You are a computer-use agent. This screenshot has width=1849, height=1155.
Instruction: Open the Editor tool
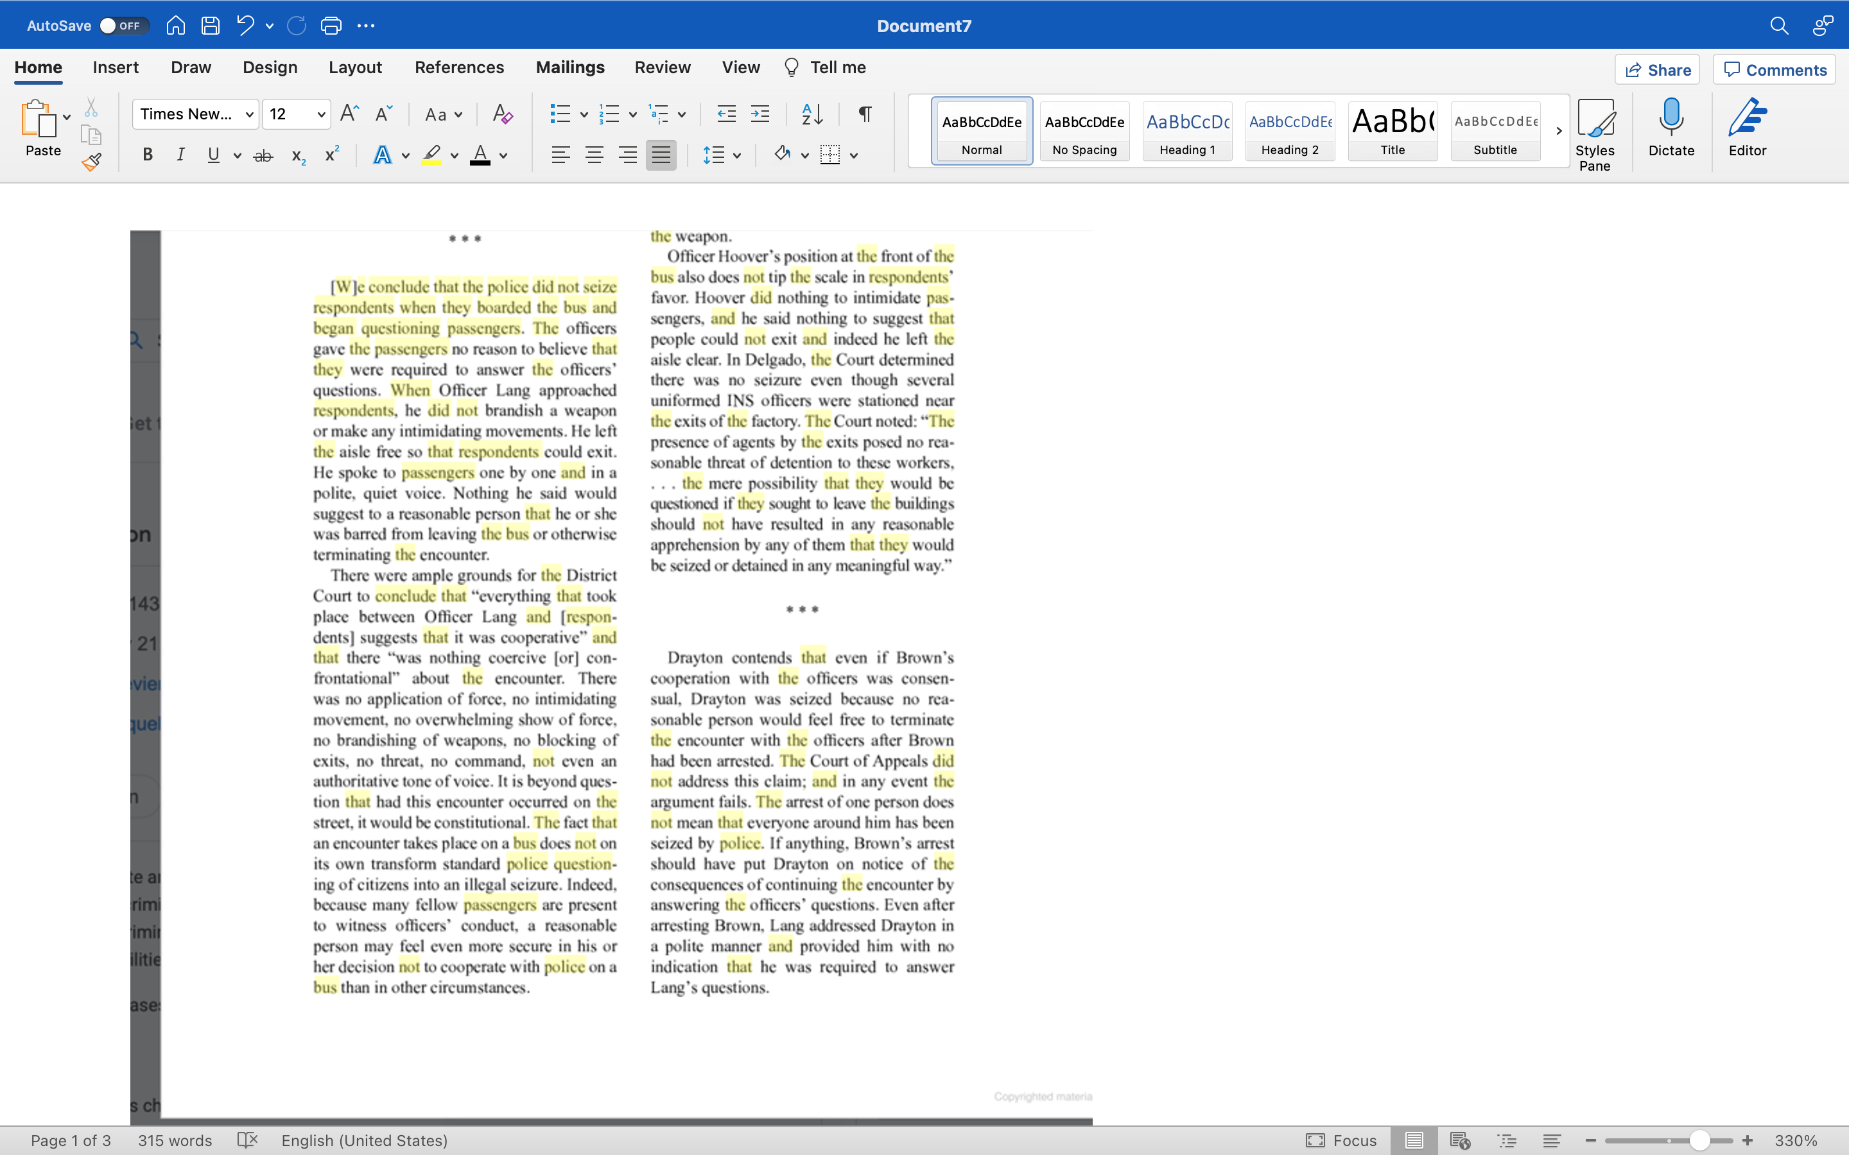point(1748,128)
